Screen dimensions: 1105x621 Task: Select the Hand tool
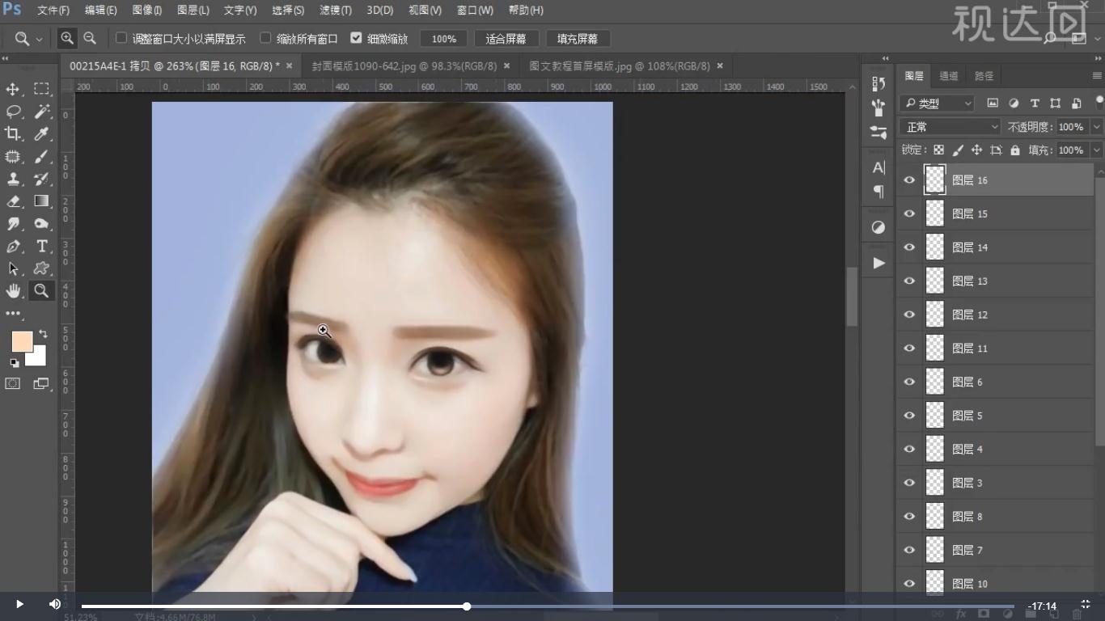coord(13,291)
